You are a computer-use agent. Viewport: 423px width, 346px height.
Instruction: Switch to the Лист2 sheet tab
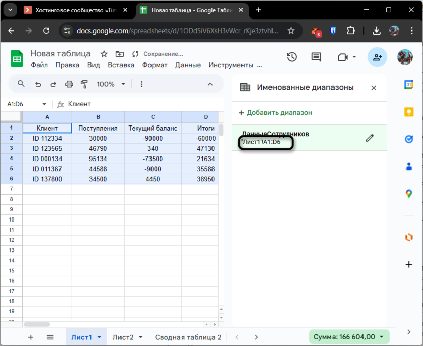click(123, 337)
